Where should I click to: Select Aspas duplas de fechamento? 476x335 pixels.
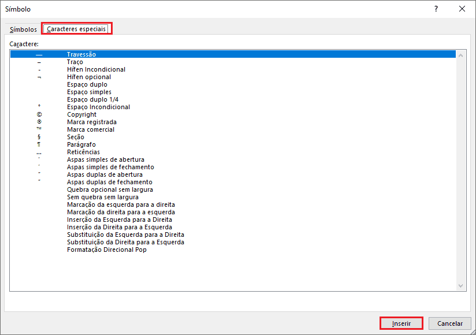pos(233,182)
